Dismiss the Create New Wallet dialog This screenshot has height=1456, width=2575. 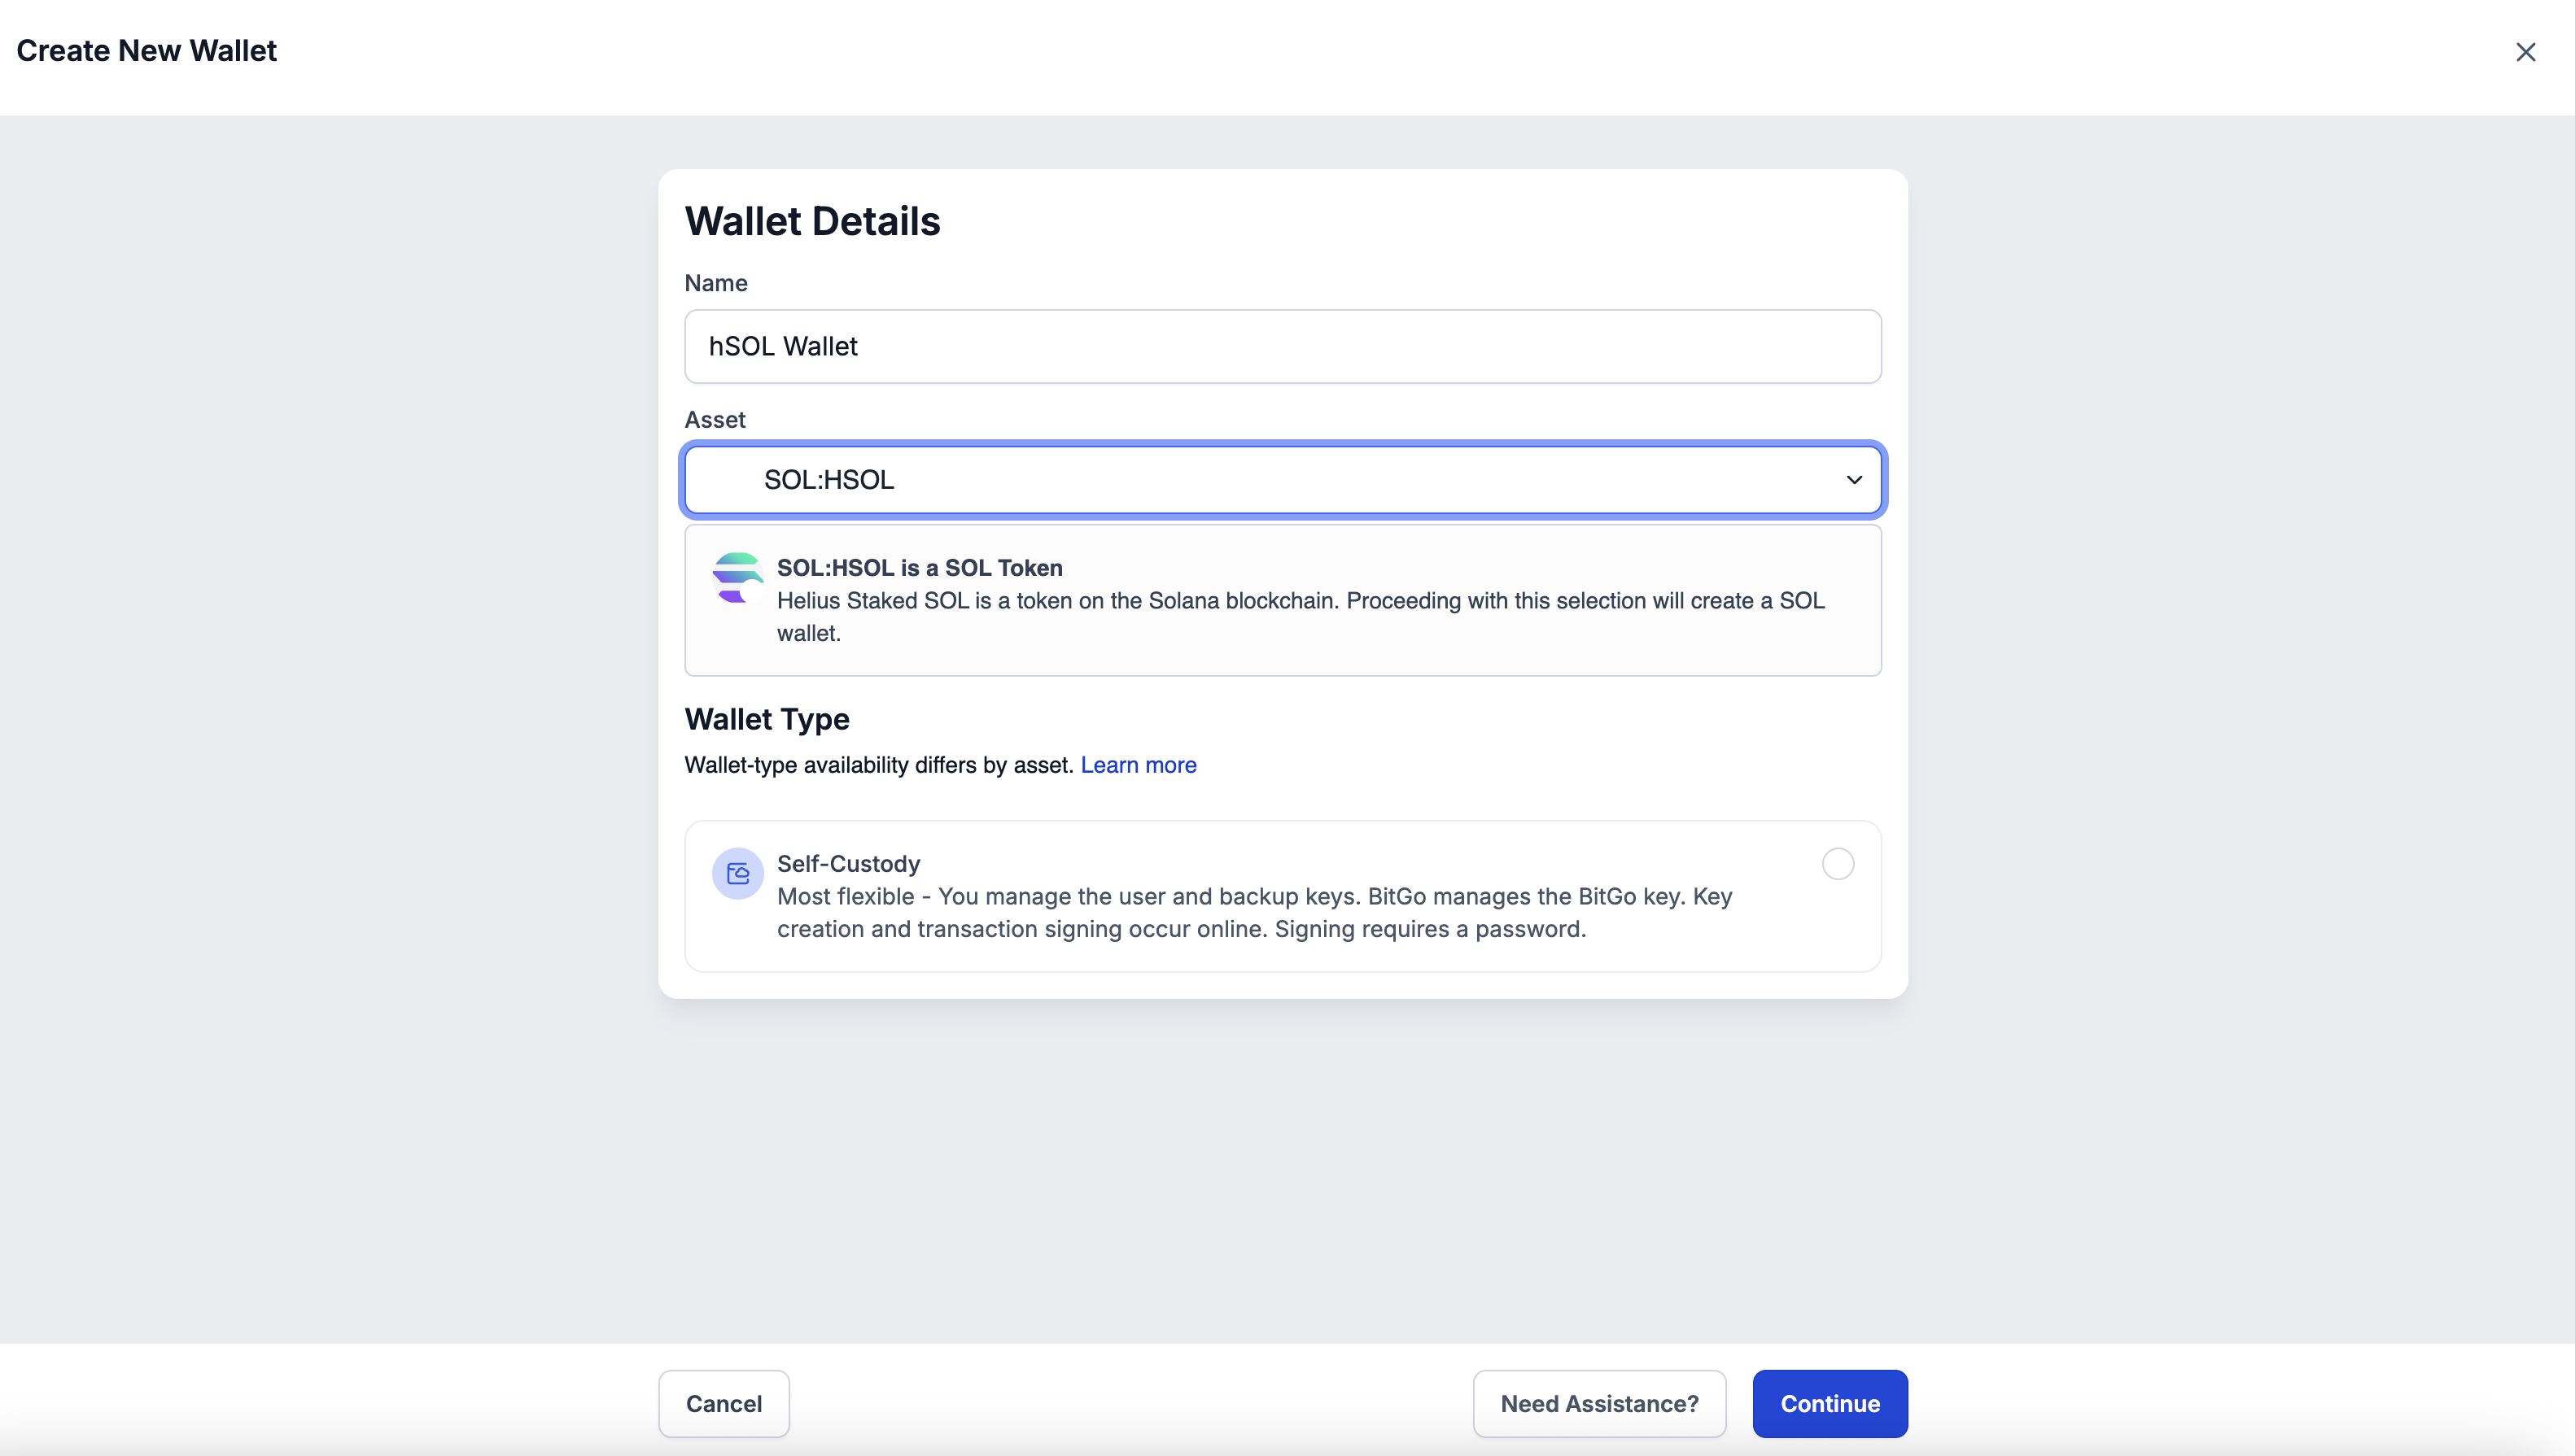(2527, 51)
